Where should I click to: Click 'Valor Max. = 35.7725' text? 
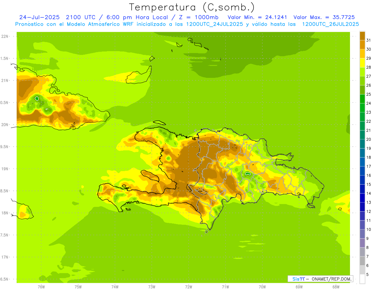pos(324,17)
